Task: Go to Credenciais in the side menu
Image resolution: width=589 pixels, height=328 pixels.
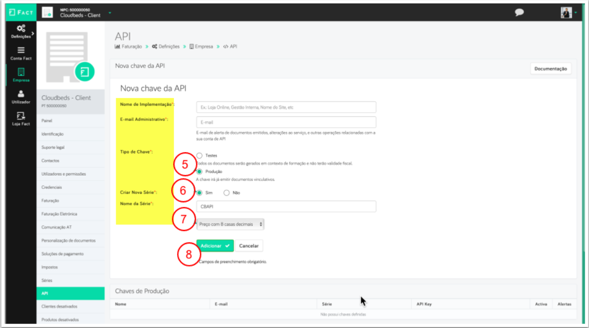Action: tap(52, 187)
